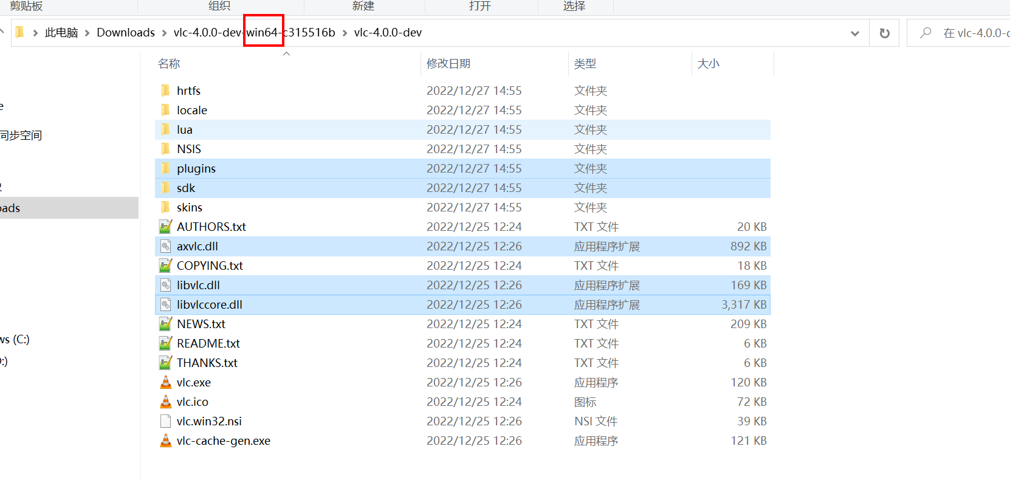Click the vlc.win32.nsi file icon
The height and width of the screenshot is (480, 1010).
tap(165, 421)
